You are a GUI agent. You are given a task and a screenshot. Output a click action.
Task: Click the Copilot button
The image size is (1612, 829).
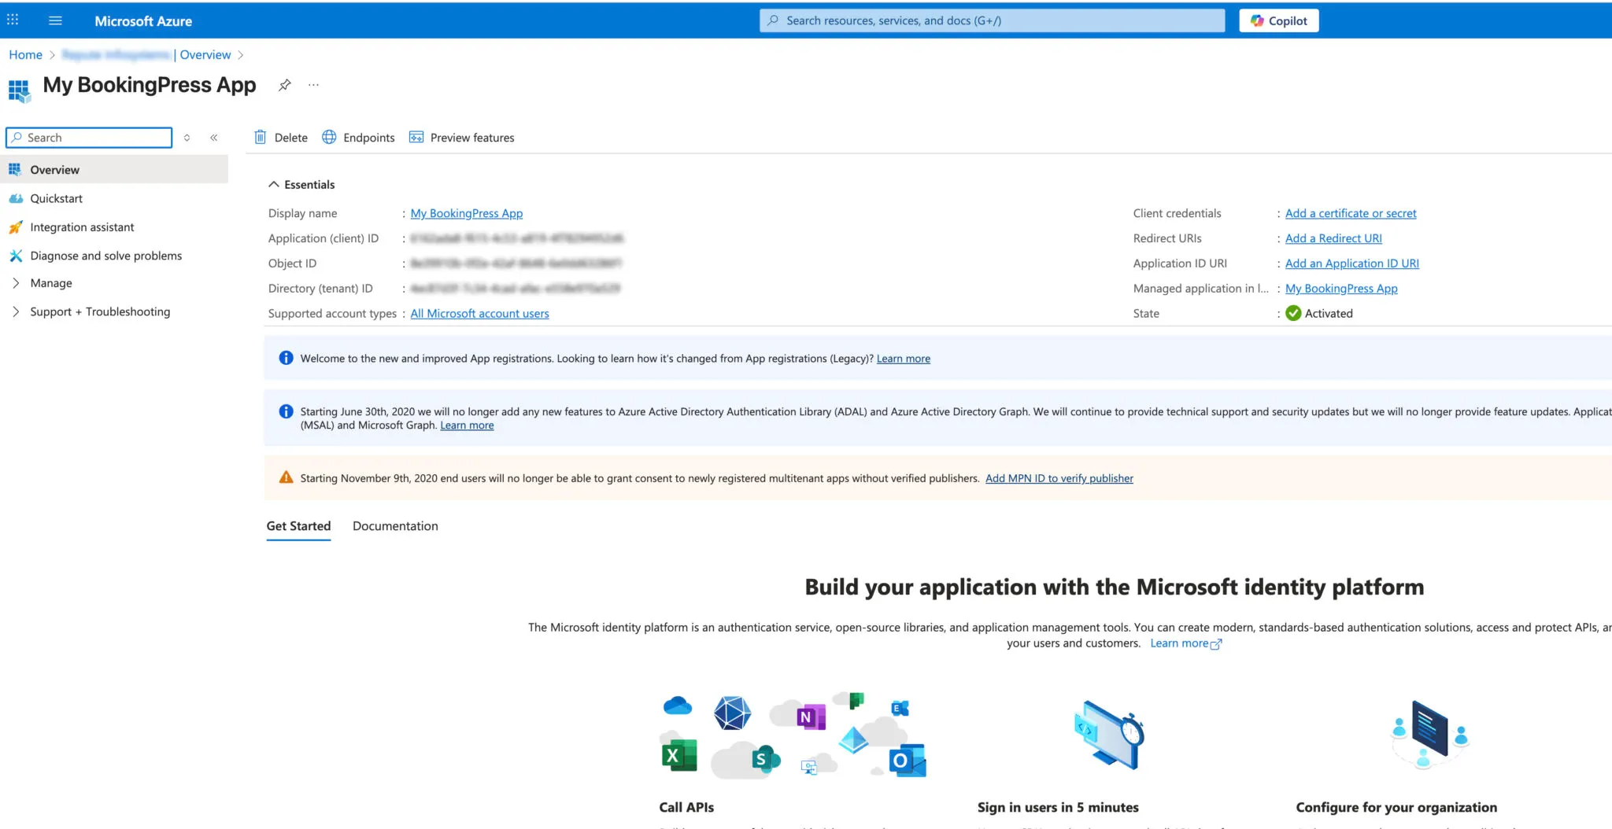pos(1278,20)
